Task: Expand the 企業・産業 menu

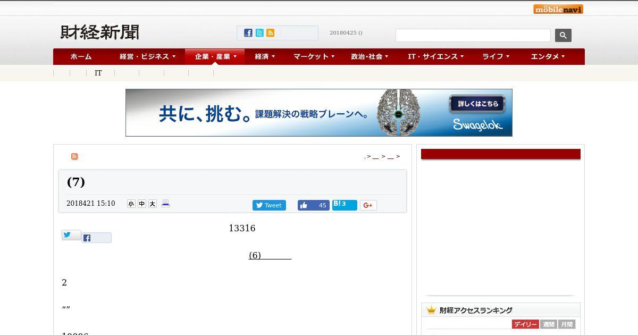Action: click(215, 56)
